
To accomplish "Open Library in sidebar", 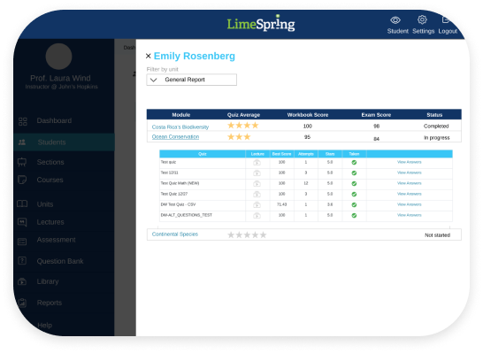I will click(x=64, y=281).
